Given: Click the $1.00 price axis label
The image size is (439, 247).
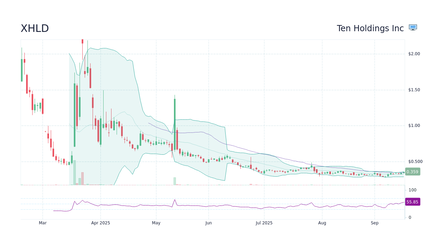Looking at the screenshot, I should 414,126.
